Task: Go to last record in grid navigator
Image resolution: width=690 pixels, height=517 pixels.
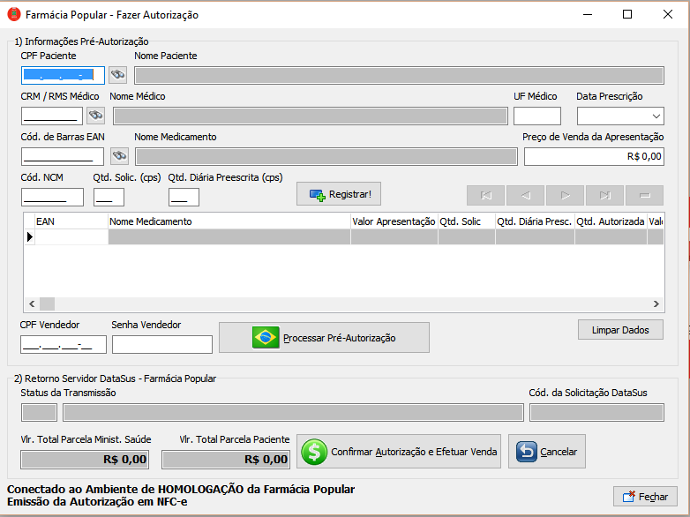Action: tap(604, 195)
